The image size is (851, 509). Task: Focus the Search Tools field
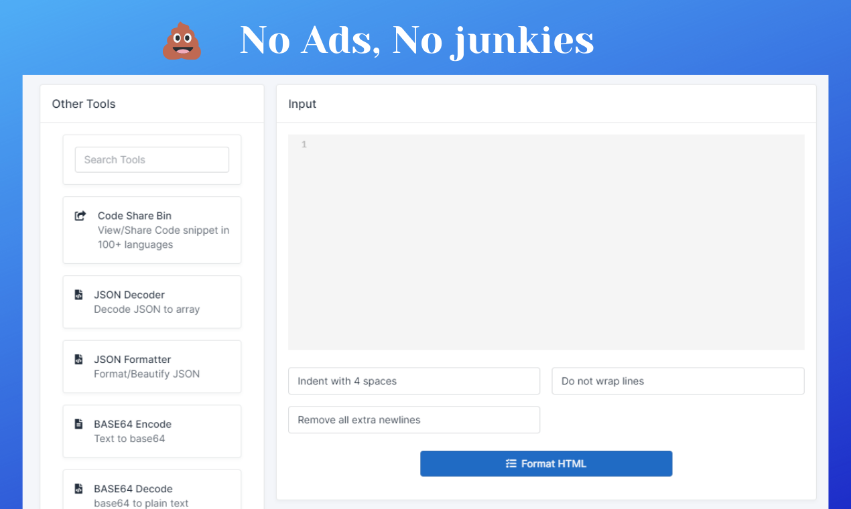pos(152,159)
